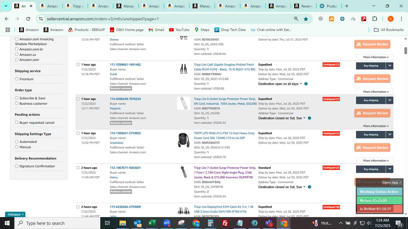The height and width of the screenshot is (229, 408).
Task: Select the Automated shipping settings radio
Action: [x=17, y=142]
